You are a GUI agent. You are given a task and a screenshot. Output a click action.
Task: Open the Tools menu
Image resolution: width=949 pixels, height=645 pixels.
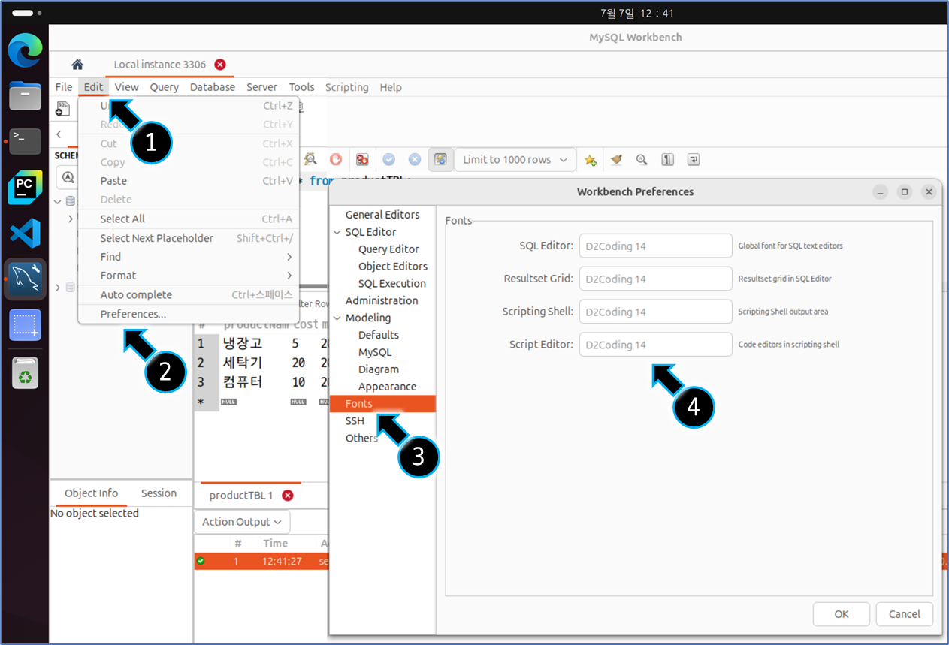[301, 87]
